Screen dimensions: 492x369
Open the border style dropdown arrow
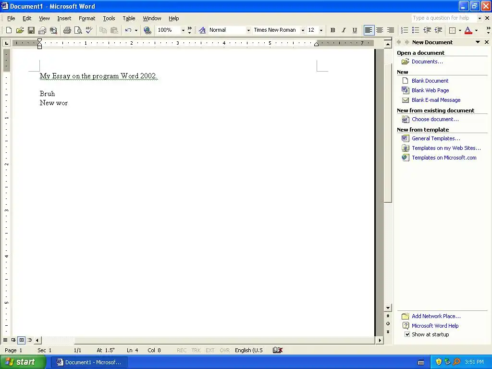coord(460,30)
